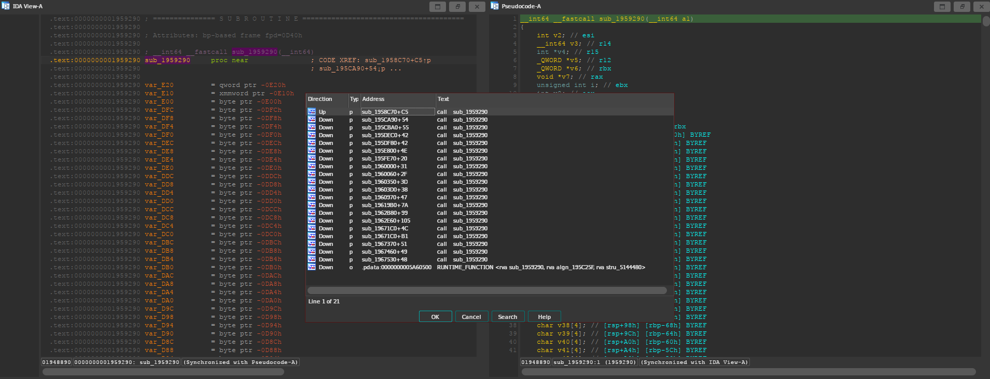Click the xrefs dialog horizontal scrollbar

(x=487, y=290)
